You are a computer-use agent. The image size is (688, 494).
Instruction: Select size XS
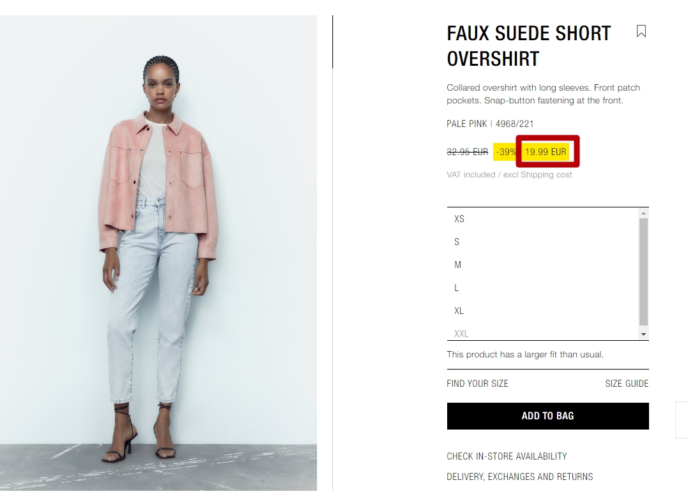click(x=543, y=219)
